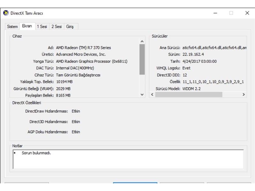Click the Direct3D DDI value '12'

[x=185, y=75]
